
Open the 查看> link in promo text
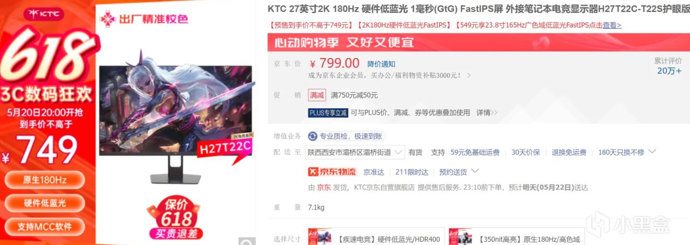coord(612,25)
